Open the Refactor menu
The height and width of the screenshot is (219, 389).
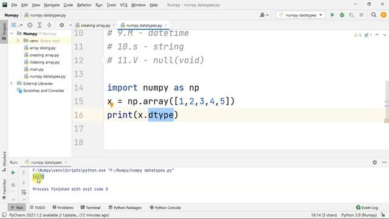point(84,5)
